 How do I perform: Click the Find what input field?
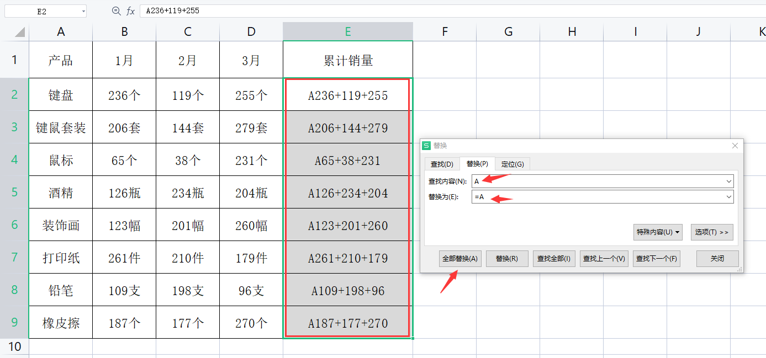[603, 181]
